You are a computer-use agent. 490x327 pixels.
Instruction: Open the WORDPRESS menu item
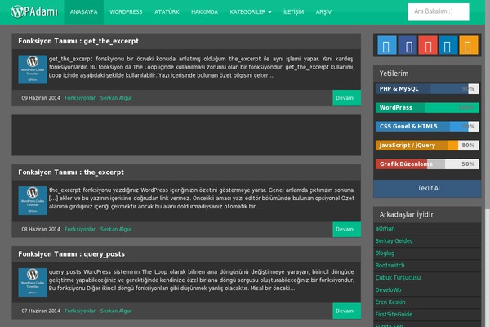click(126, 12)
